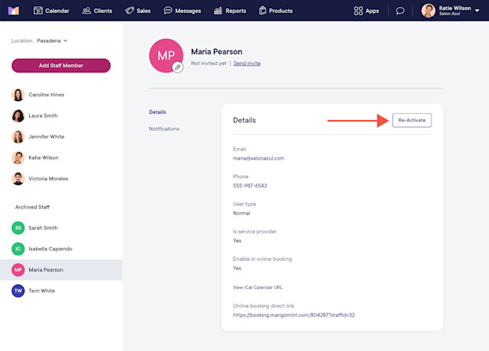Click the Sales tag icon
The image size is (489, 351).
point(129,11)
